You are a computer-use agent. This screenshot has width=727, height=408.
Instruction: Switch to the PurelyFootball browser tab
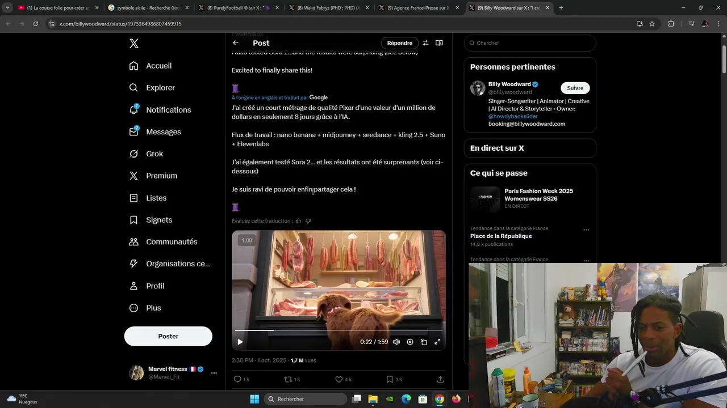point(238,8)
